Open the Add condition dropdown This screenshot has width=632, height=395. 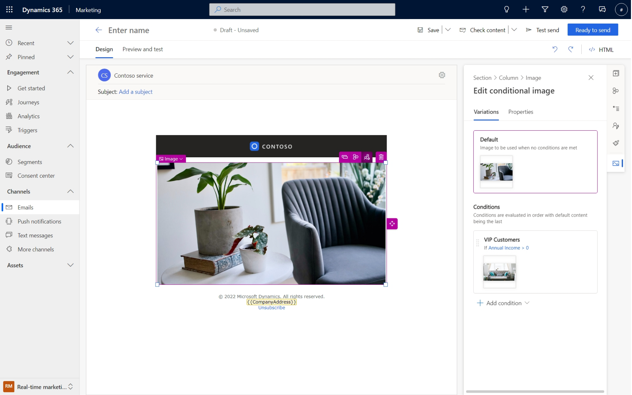point(503,303)
